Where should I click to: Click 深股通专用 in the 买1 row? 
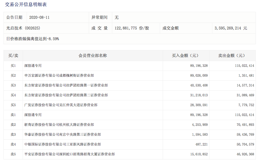pyautogui.click(x=33, y=66)
